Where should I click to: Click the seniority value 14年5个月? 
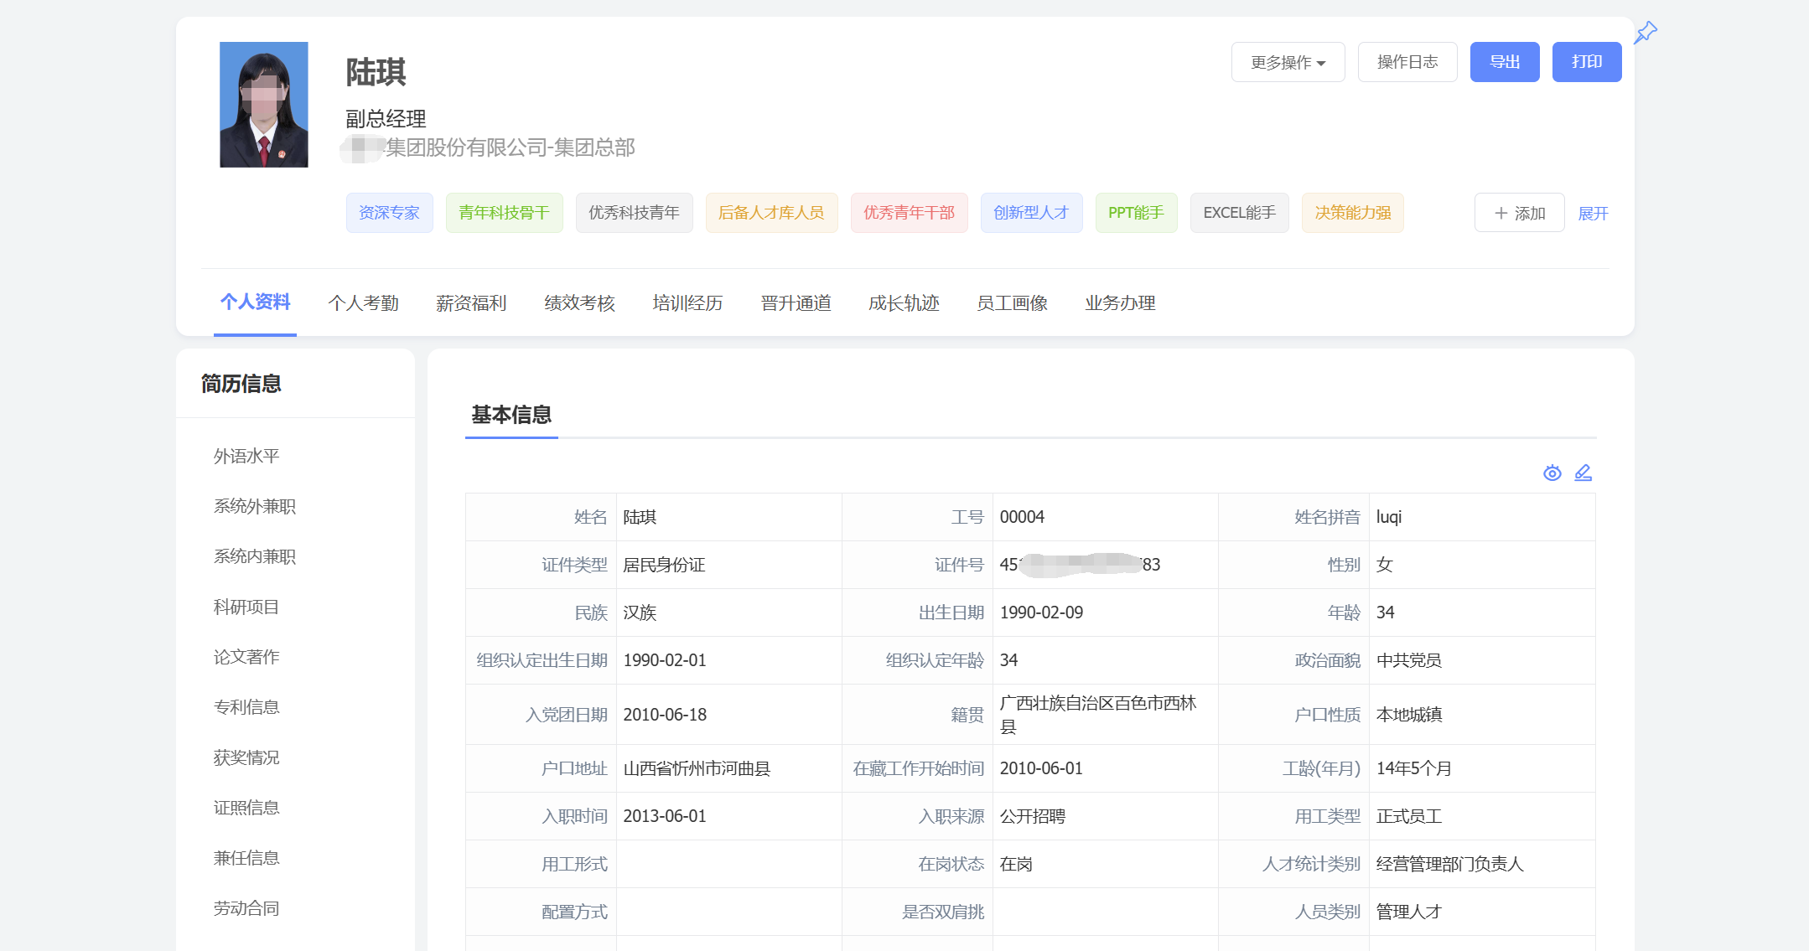coord(1413,768)
